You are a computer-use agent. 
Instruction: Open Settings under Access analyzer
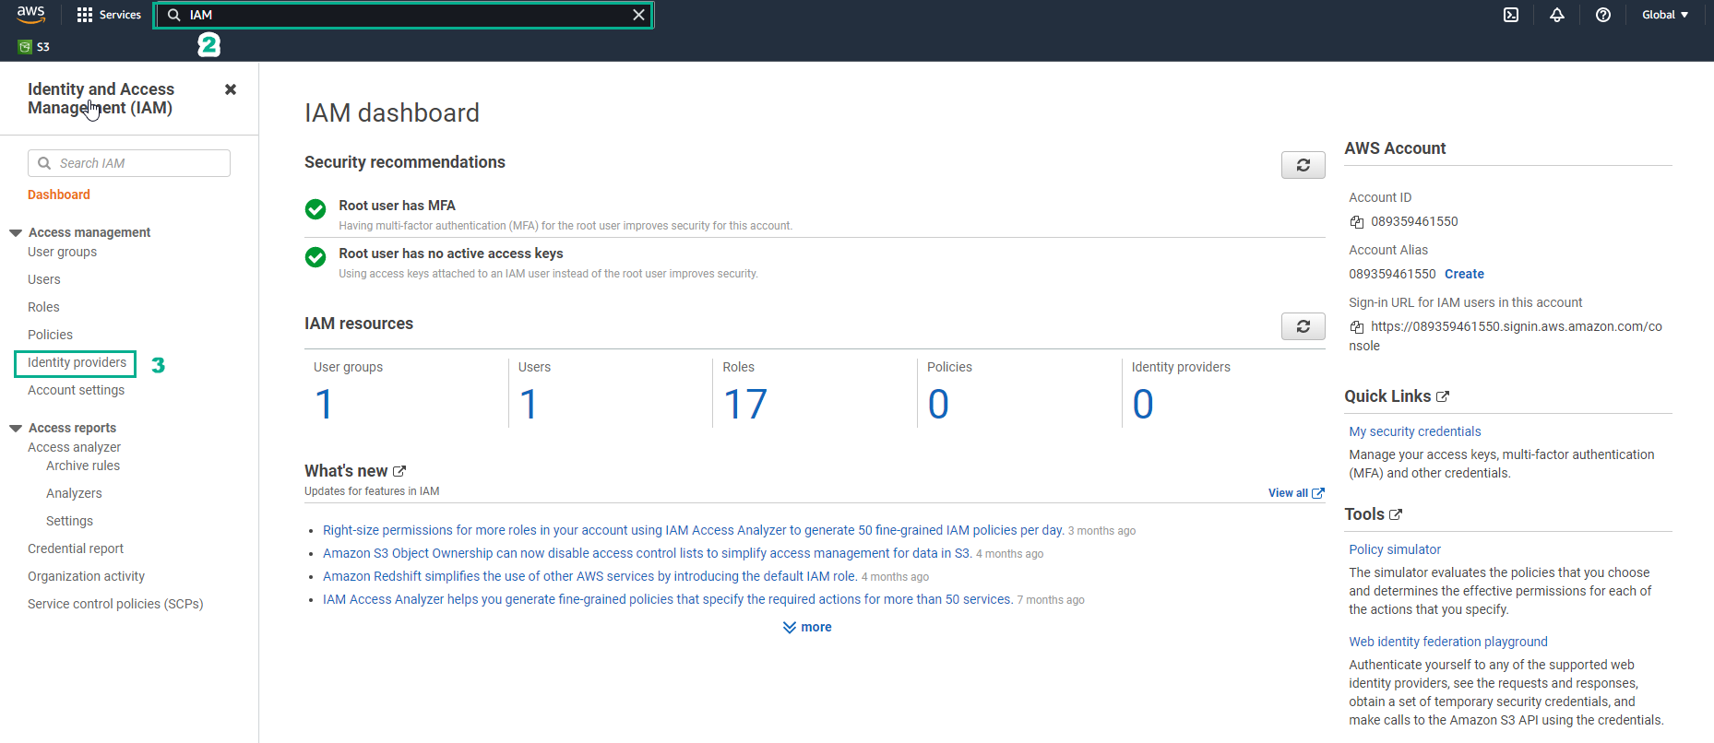[69, 521]
